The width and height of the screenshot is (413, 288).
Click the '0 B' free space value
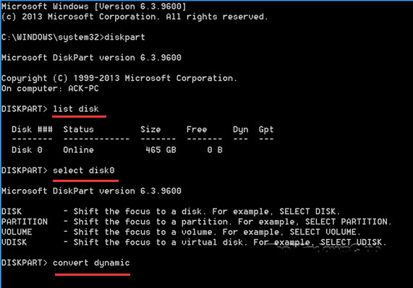coord(215,150)
